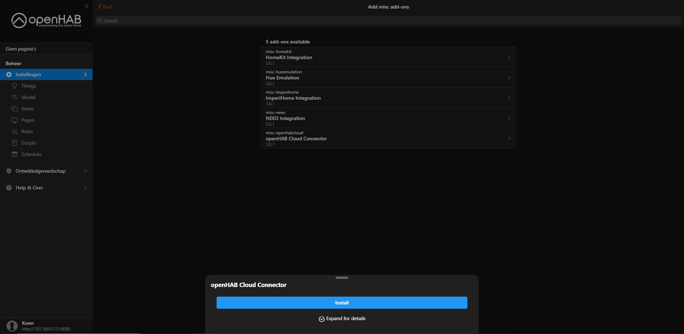Go to the Model page
This screenshot has width=684, height=334.
[46, 97]
